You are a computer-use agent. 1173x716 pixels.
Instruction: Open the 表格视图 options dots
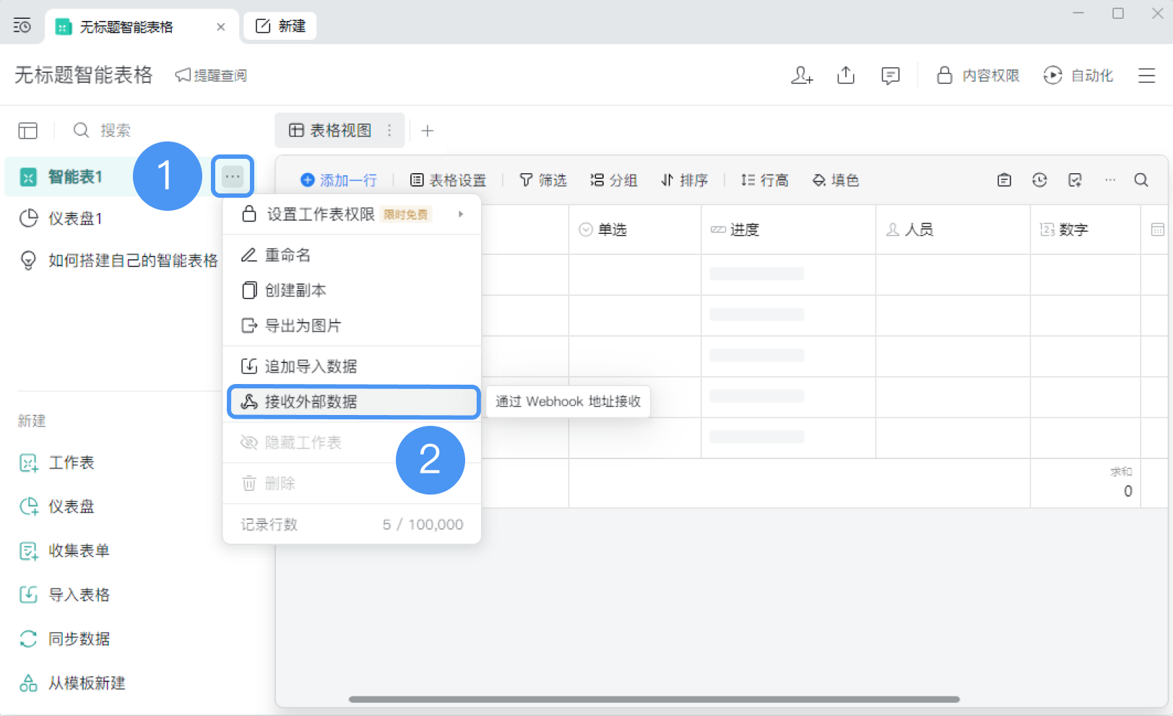(389, 130)
